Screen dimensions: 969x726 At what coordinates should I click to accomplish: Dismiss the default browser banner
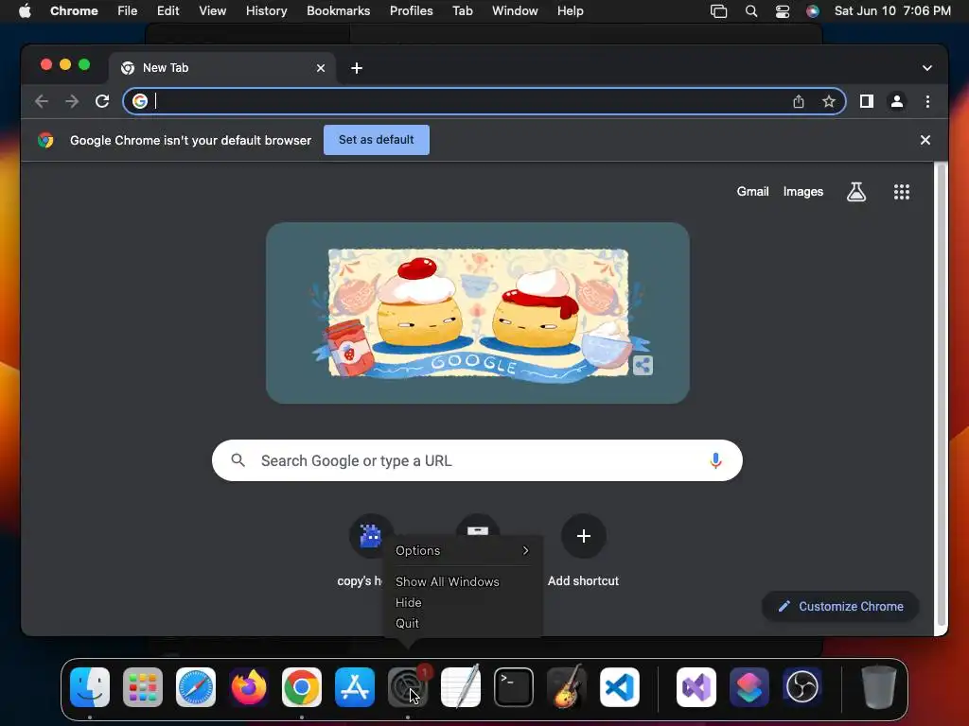point(925,140)
